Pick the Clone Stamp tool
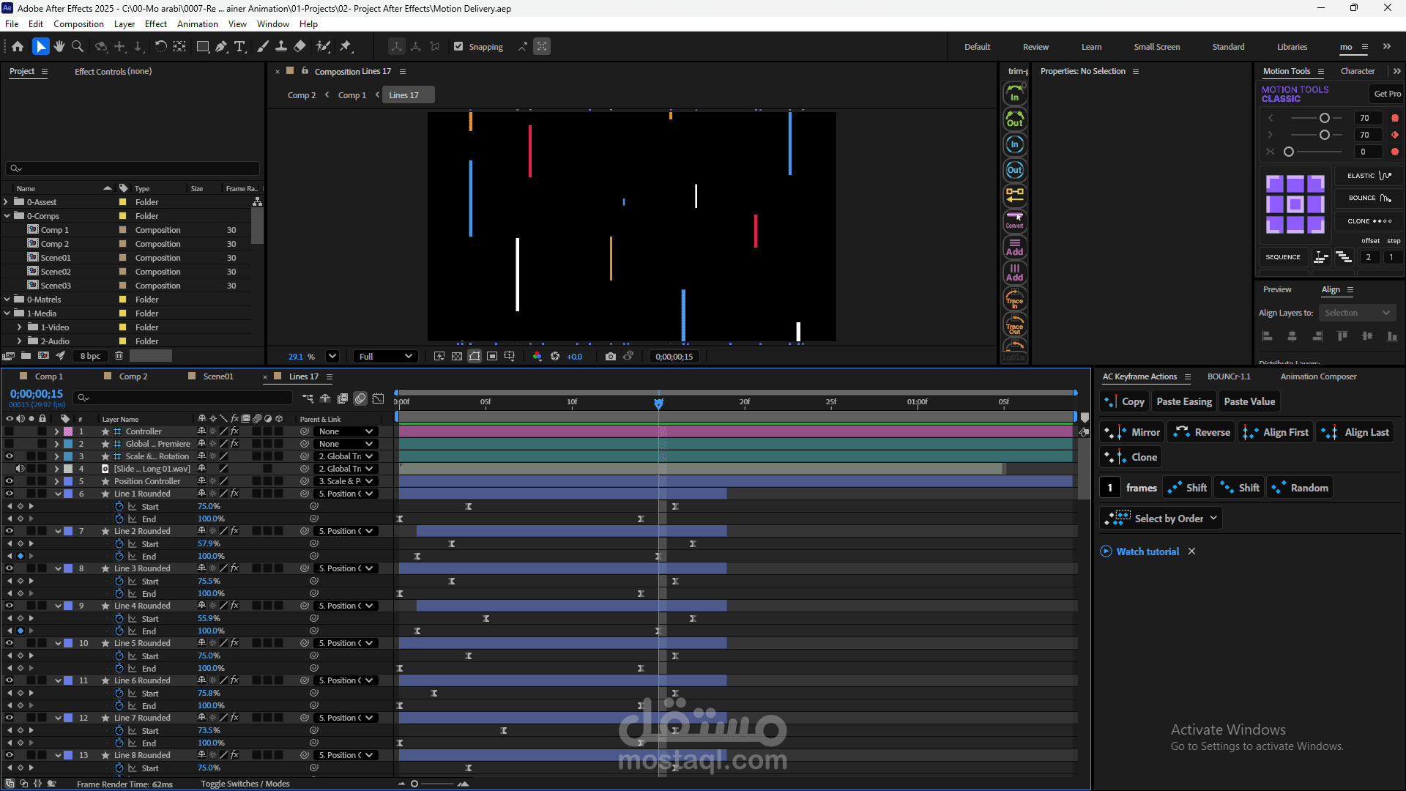Viewport: 1406px width, 791px height. (x=281, y=46)
